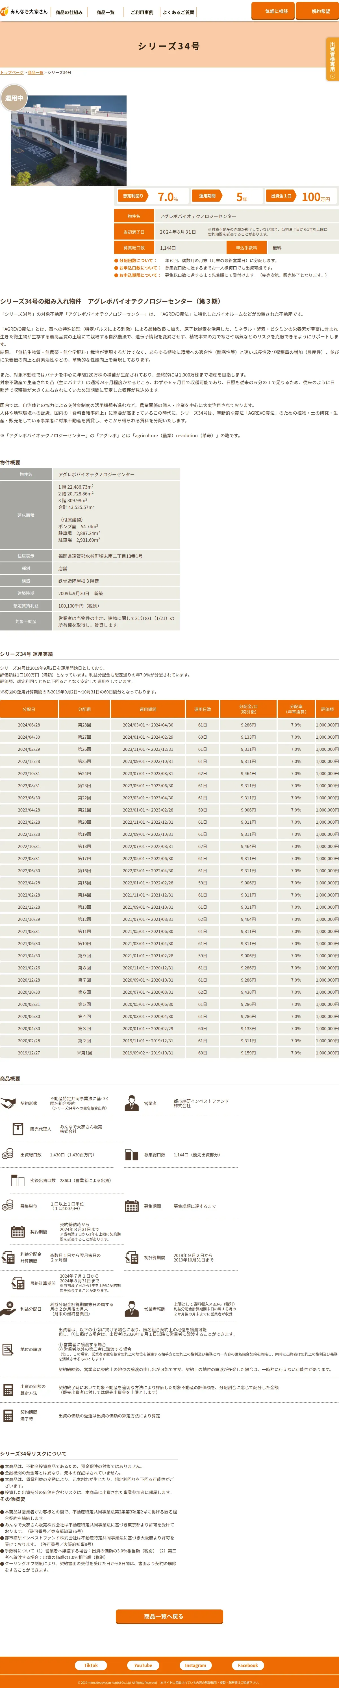Click the 第27回 row cell
339x1688 pixels.
tap(84, 737)
